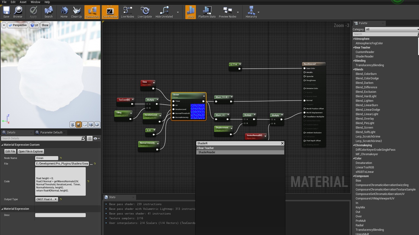Viewport: 419px width, 235px height.
Task: Click the File ellipsis browse button
Action: [91, 164]
